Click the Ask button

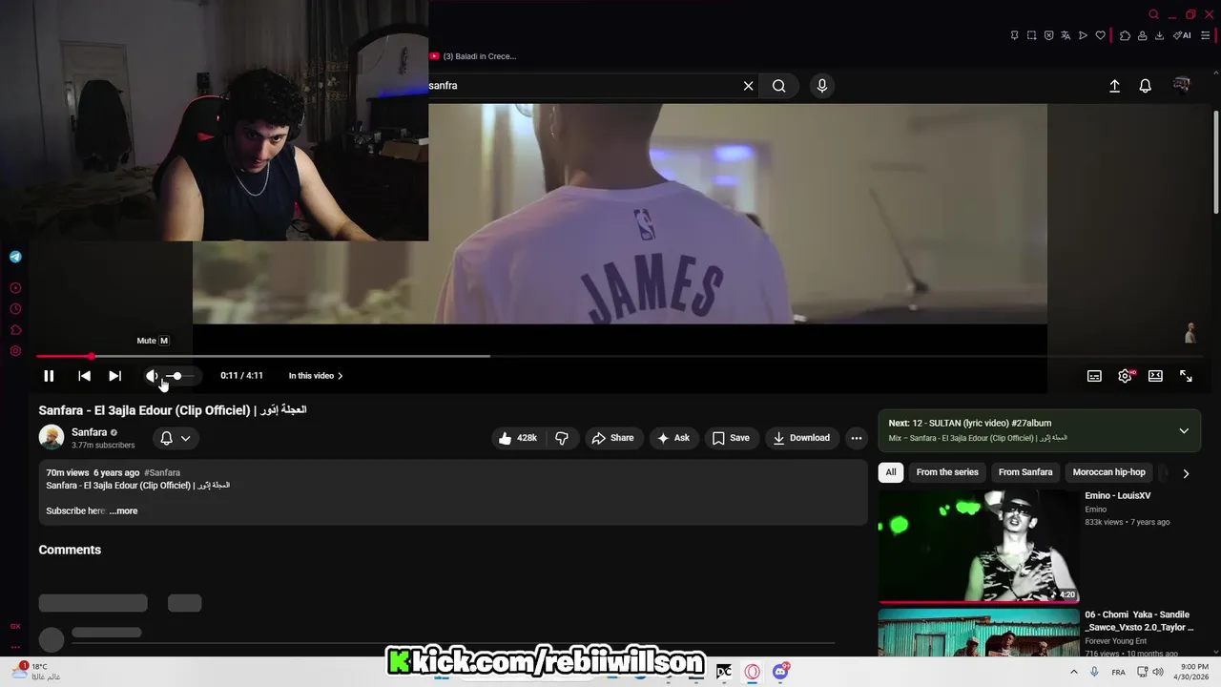point(673,438)
